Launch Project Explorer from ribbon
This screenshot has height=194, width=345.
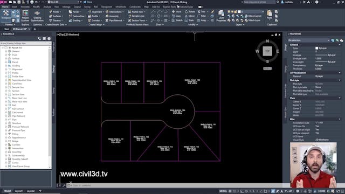tap(25, 16)
